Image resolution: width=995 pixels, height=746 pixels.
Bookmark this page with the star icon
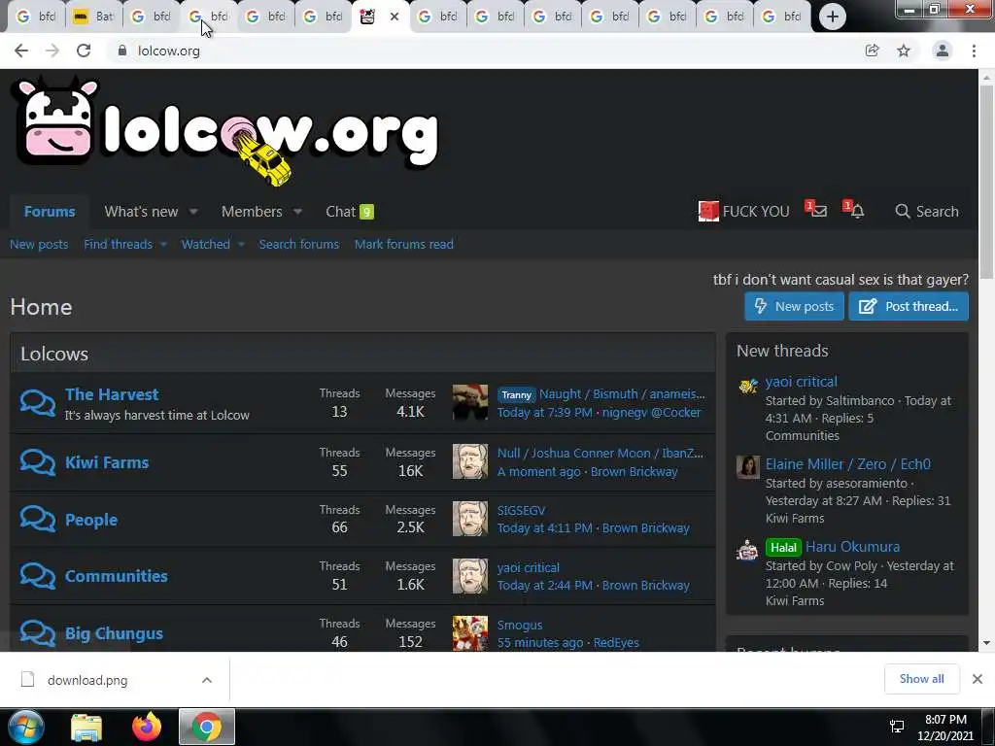904,51
